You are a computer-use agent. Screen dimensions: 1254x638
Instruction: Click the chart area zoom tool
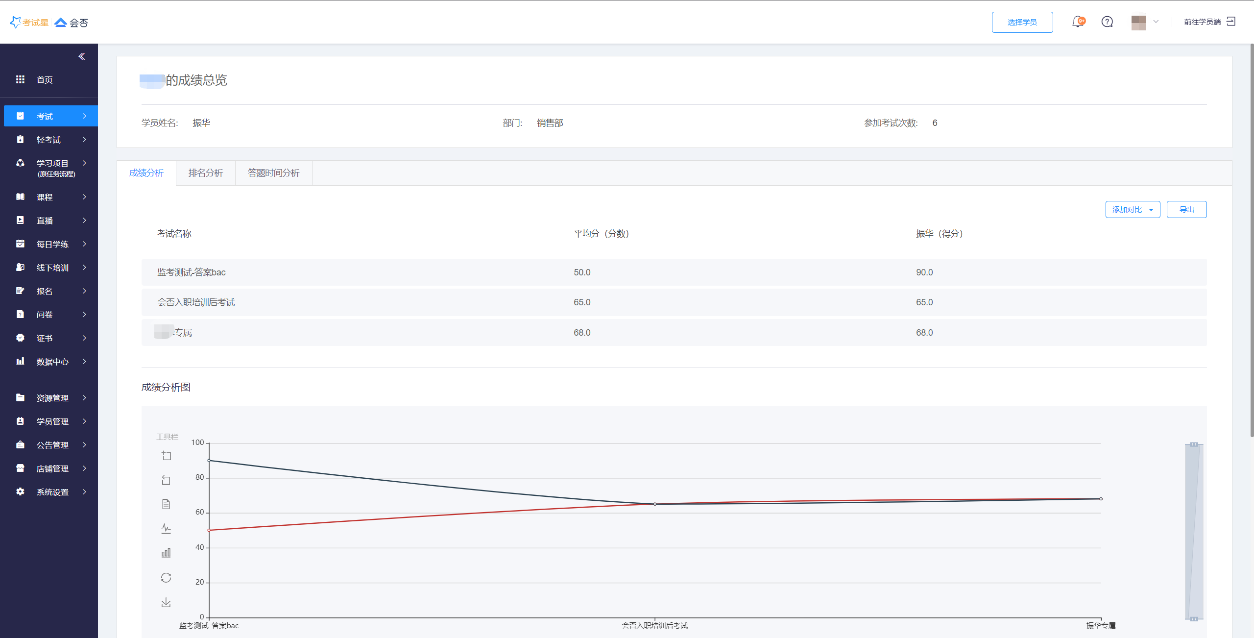point(167,456)
